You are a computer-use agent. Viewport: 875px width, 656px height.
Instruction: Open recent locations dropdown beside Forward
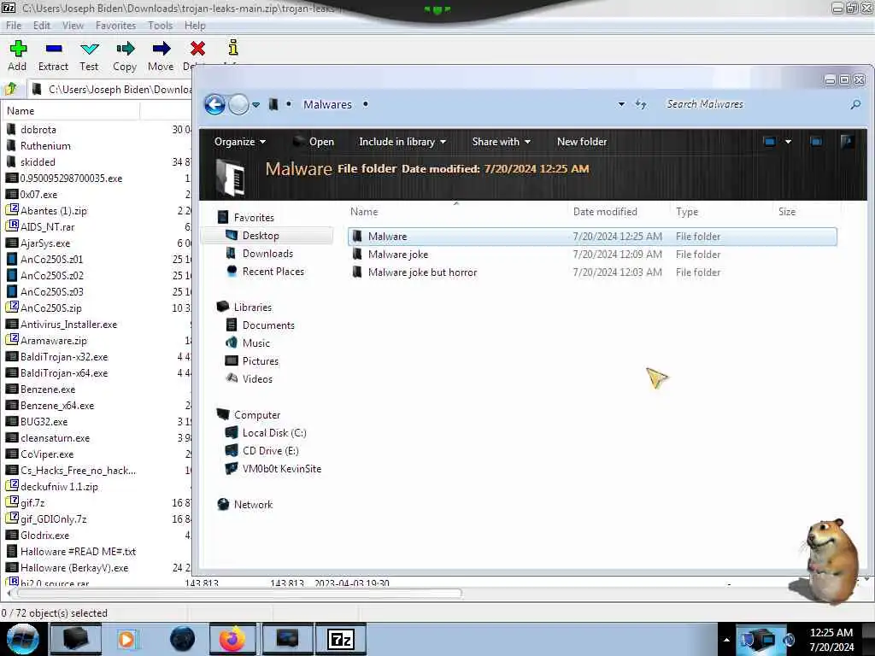[255, 105]
